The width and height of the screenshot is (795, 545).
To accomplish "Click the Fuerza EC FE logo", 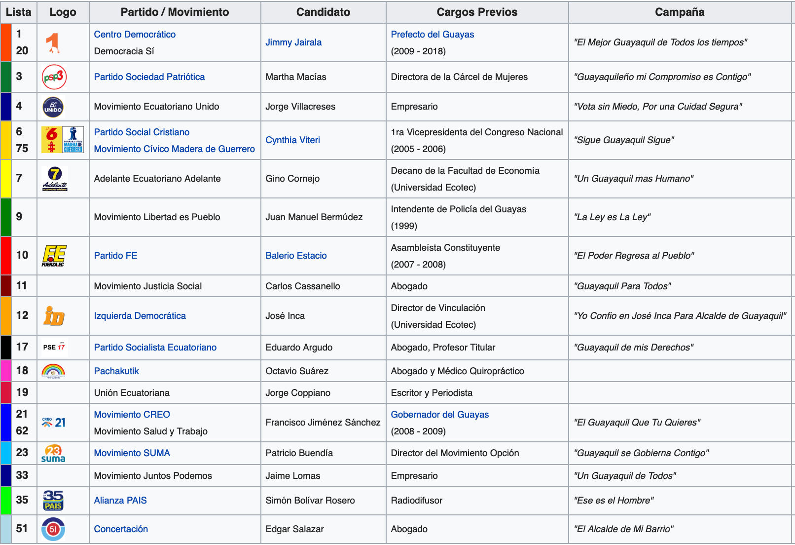I will tap(54, 256).
